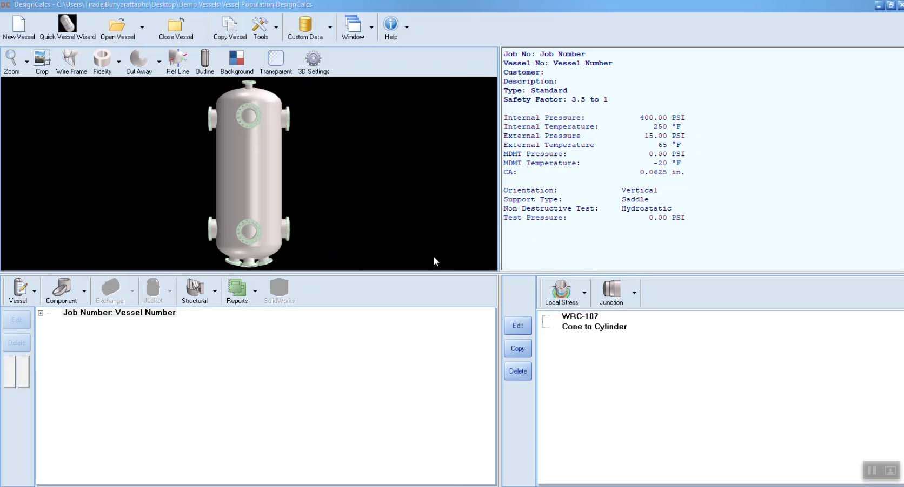This screenshot has width=904, height=487.
Task: Open the Tools dropdown arrow
Action: tap(276, 27)
